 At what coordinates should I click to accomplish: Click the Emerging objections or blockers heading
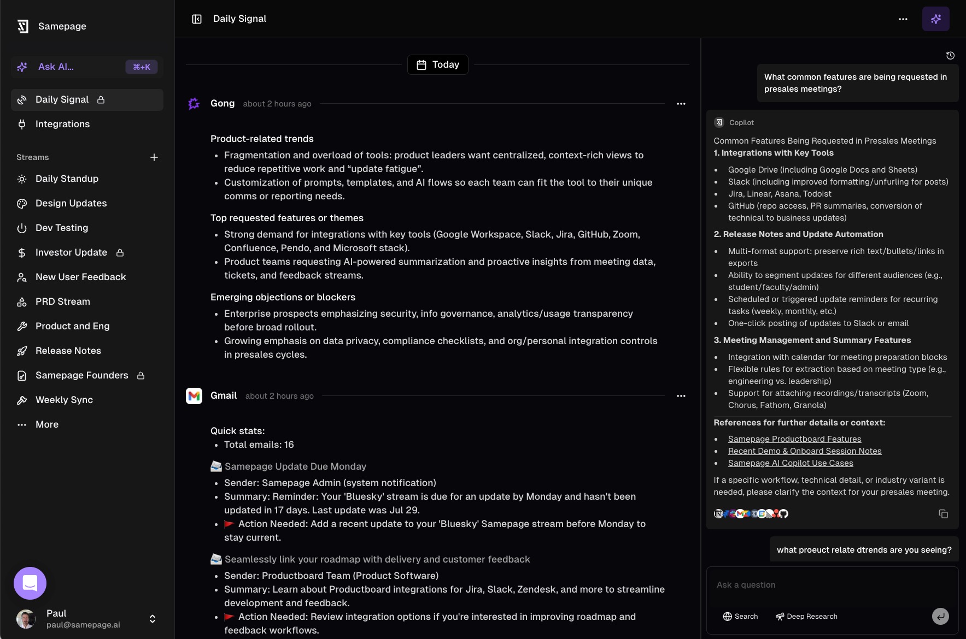point(283,297)
